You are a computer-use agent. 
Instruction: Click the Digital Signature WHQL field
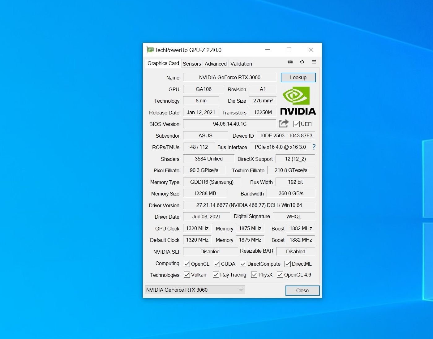point(294,217)
